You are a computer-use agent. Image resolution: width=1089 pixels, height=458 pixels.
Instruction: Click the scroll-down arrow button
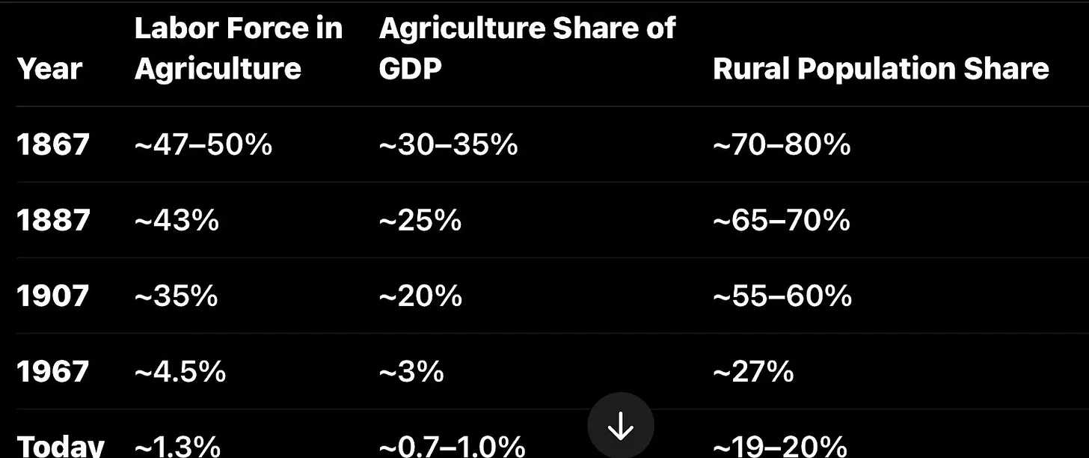tap(621, 426)
